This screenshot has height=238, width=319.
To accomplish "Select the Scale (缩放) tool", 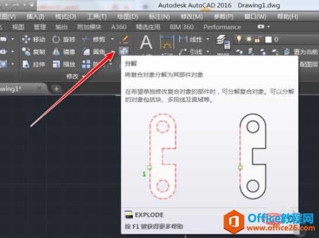I will coord(64,64).
